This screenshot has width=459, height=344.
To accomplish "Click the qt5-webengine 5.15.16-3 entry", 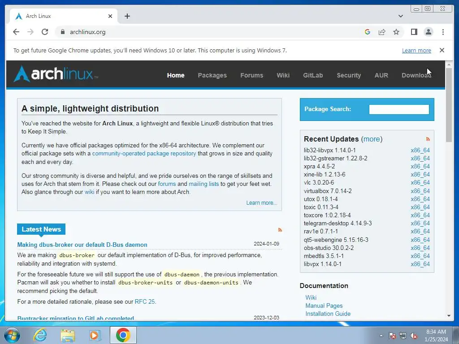I will pyautogui.click(x=336, y=240).
